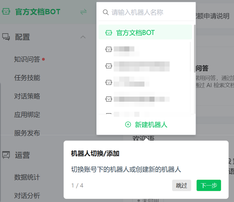Click the search magnifier icon in dropdown
Screen dimensions: 234x202
pos(106,12)
